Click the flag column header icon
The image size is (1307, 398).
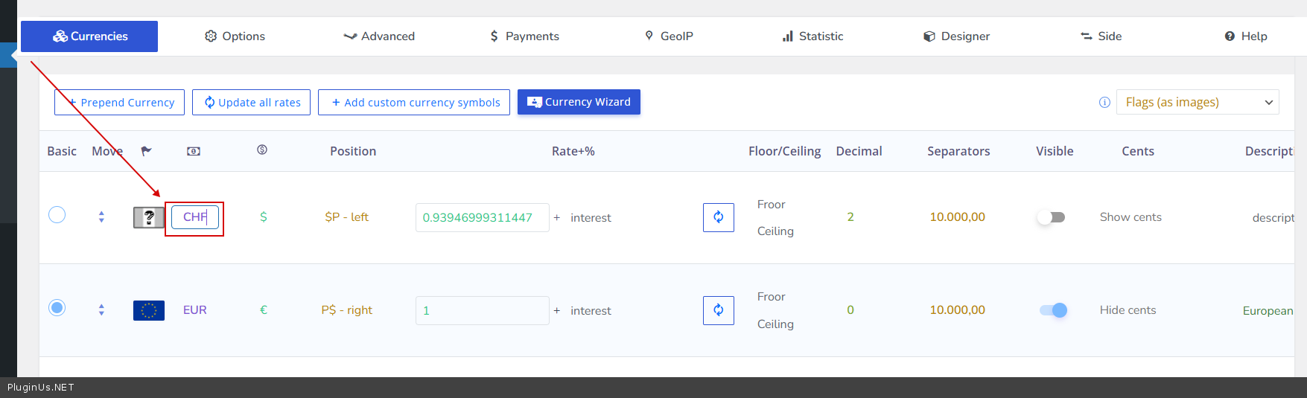[146, 151]
